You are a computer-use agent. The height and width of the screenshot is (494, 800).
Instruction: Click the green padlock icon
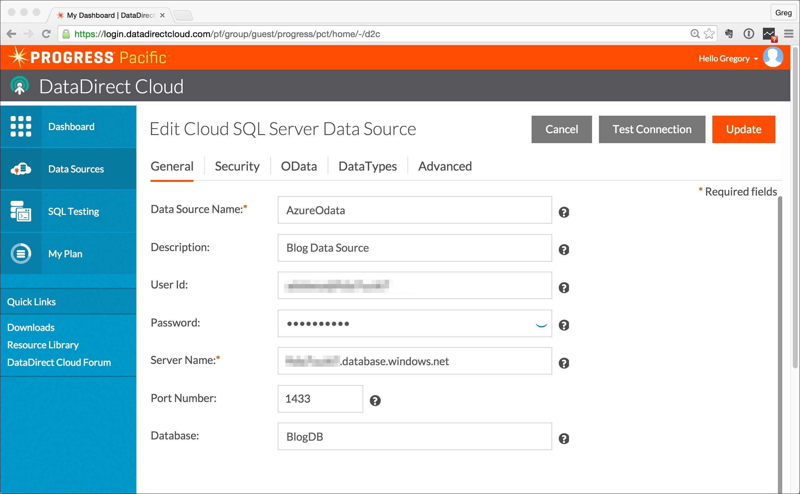(66, 34)
